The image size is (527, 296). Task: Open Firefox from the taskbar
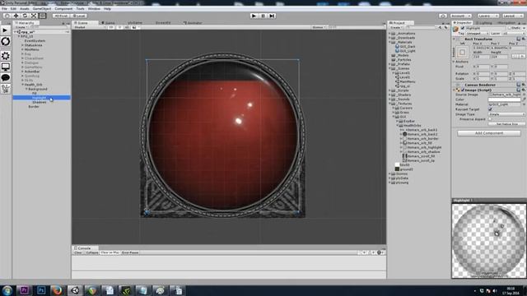(57, 290)
